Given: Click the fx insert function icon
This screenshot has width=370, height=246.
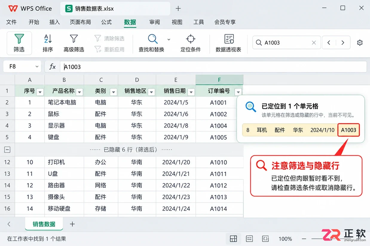Looking at the screenshot, I should pyautogui.click(x=53, y=67).
